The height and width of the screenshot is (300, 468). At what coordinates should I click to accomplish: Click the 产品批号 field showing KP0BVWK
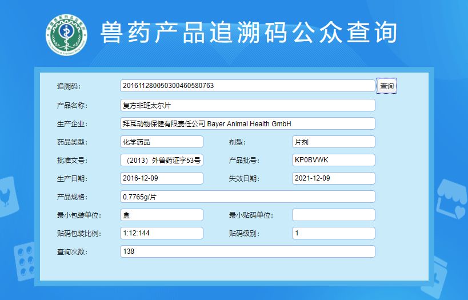pos(333,160)
